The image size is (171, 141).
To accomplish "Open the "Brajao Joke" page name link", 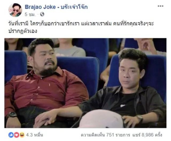I will point(40,7).
